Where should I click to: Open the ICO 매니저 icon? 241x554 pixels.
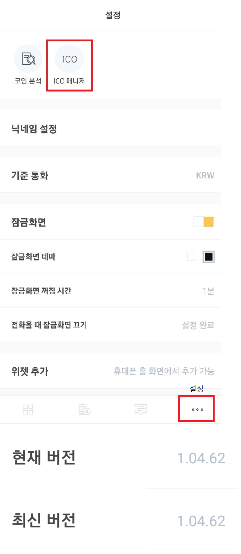69,59
